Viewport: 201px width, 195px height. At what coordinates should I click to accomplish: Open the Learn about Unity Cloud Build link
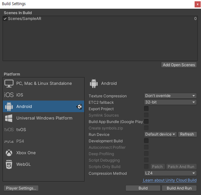pos(170,180)
